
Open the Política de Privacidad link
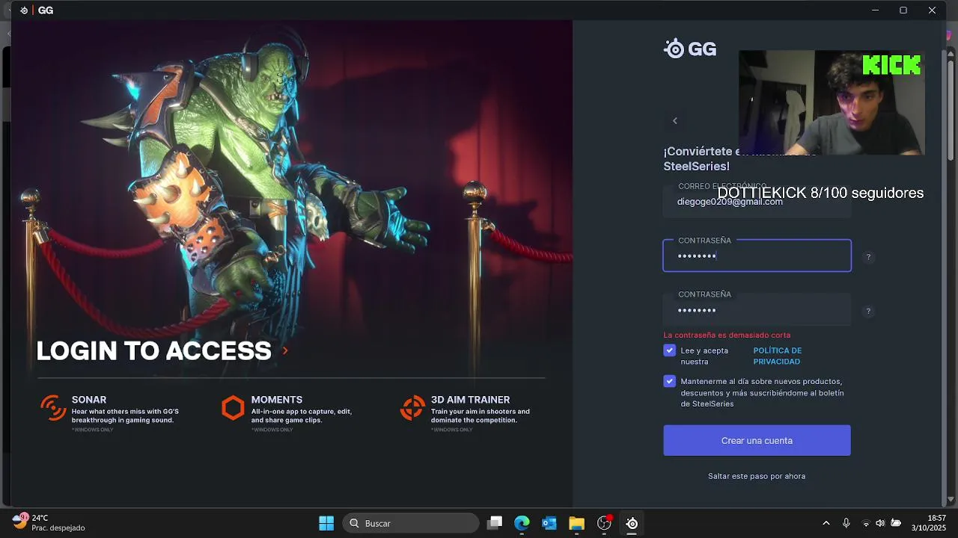pyautogui.click(x=777, y=356)
